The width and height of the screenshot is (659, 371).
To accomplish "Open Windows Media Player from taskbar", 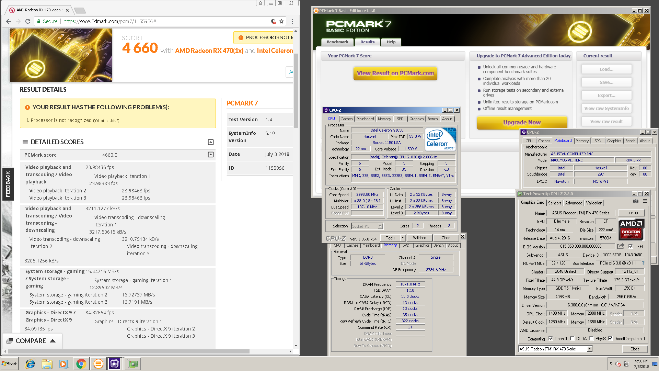I will click(x=64, y=364).
